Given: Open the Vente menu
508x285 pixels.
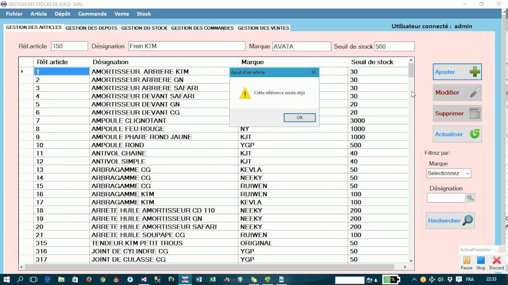Looking at the screenshot, I should point(121,14).
